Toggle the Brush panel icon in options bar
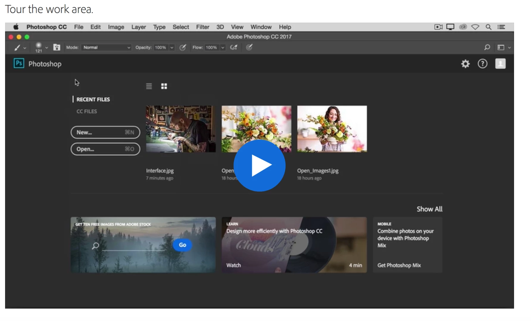This screenshot has width=531, height=321. click(57, 47)
